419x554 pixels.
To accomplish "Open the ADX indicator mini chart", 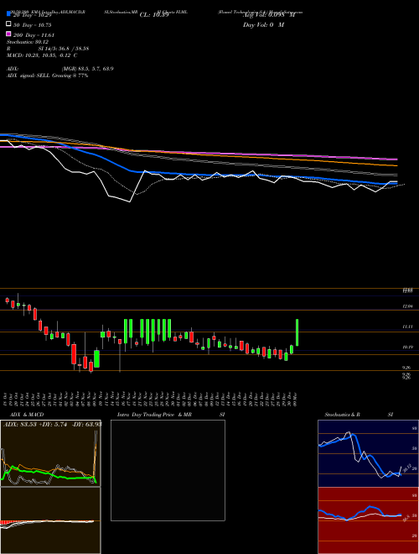I will (x=50, y=453).
